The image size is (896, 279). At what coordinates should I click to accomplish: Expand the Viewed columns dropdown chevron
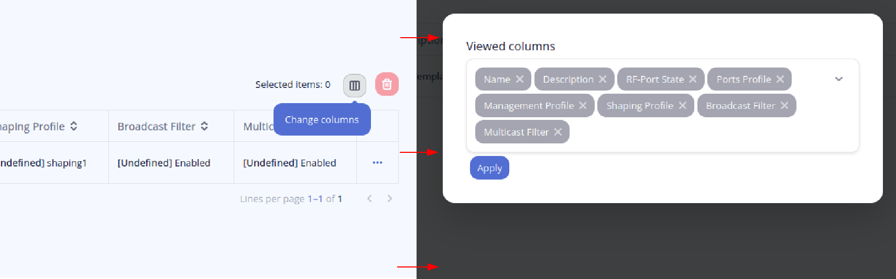[x=838, y=79]
